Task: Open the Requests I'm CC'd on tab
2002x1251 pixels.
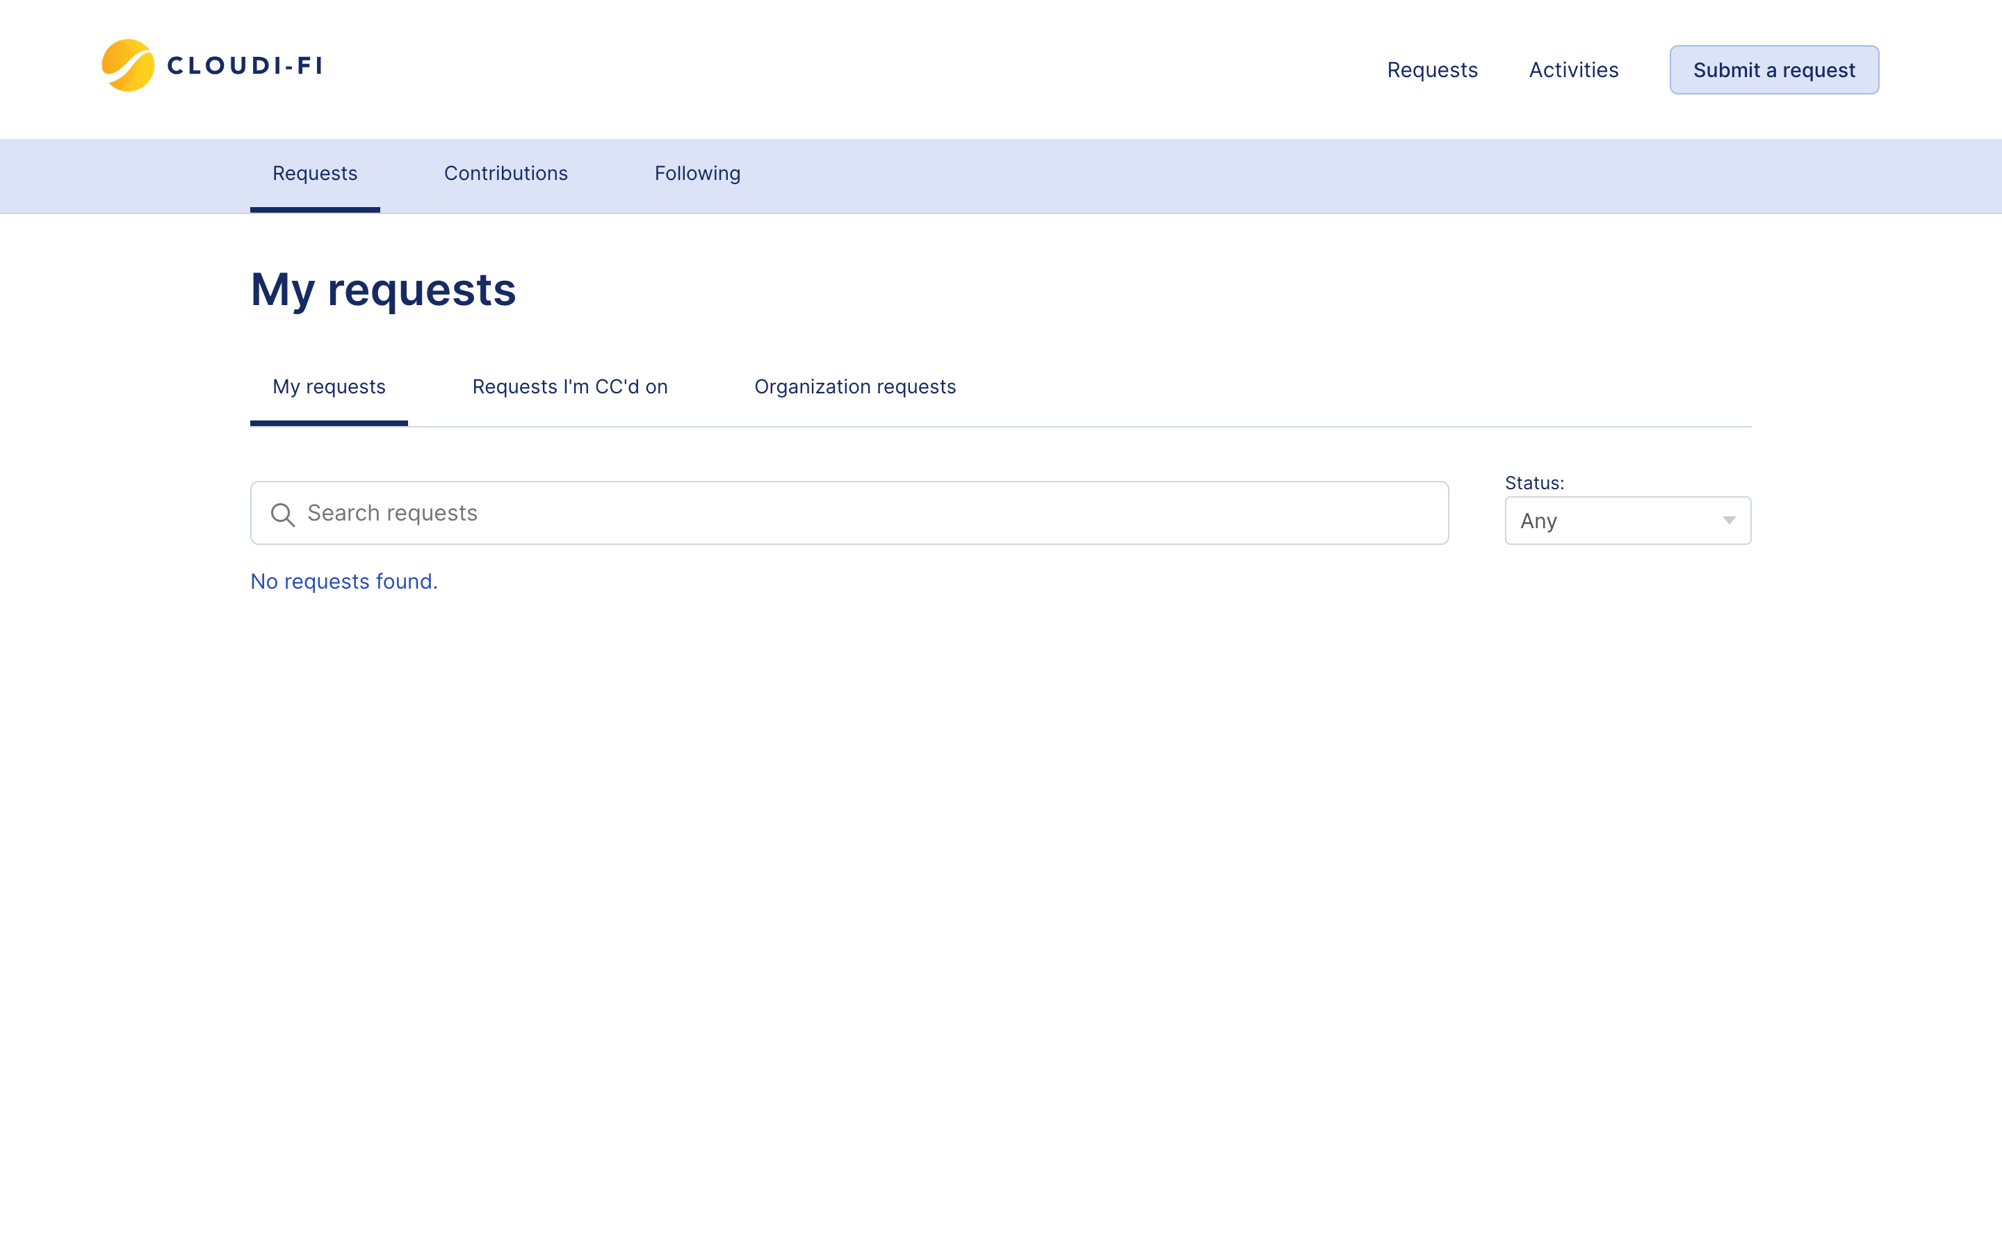Action: click(x=570, y=386)
